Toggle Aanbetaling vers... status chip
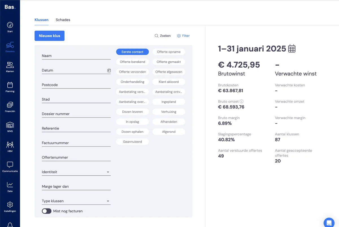This screenshot has width=339, height=227. (132, 92)
